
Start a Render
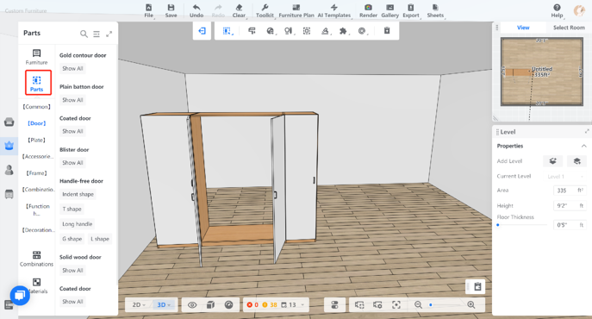coord(368,11)
